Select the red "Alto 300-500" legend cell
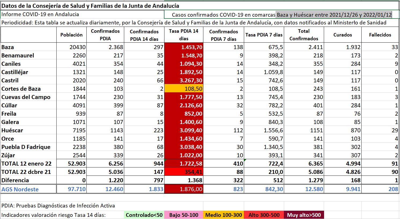Viewport: 400px width, 219px height. point(264,215)
